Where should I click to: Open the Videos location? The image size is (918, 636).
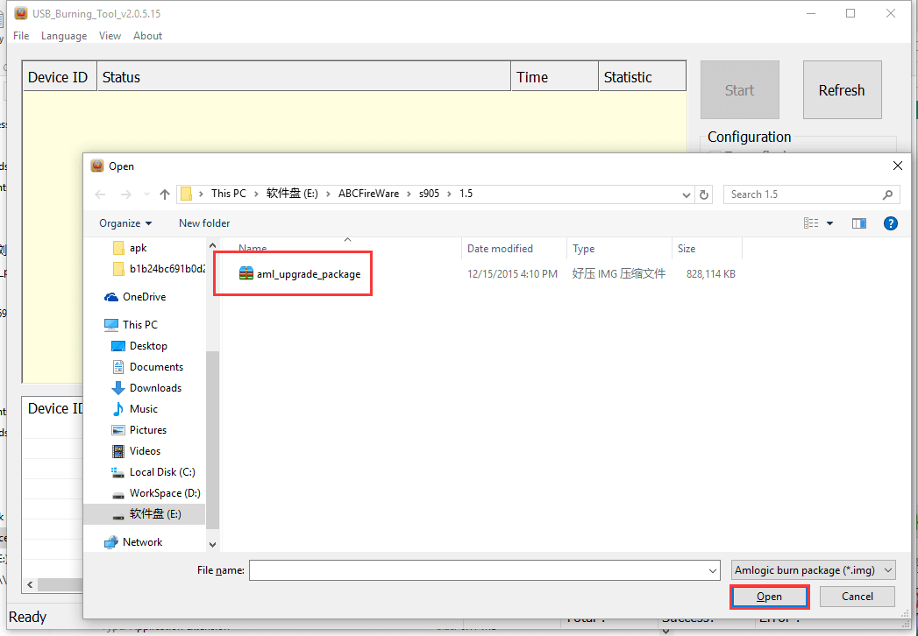click(145, 451)
